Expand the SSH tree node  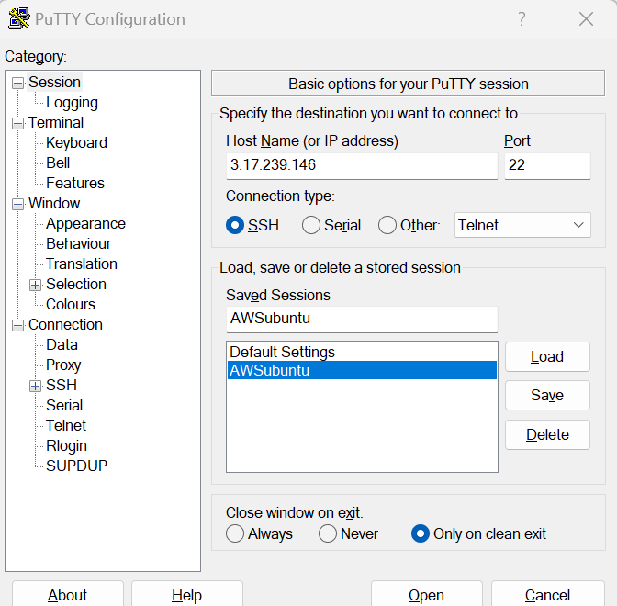click(x=36, y=386)
